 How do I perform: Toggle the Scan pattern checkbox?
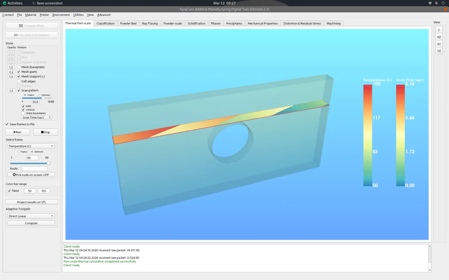coord(19,91)
